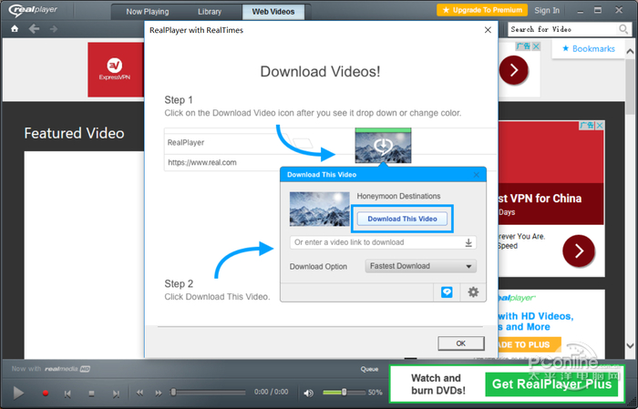Click the playback seek slider handle

pos(173,393)
